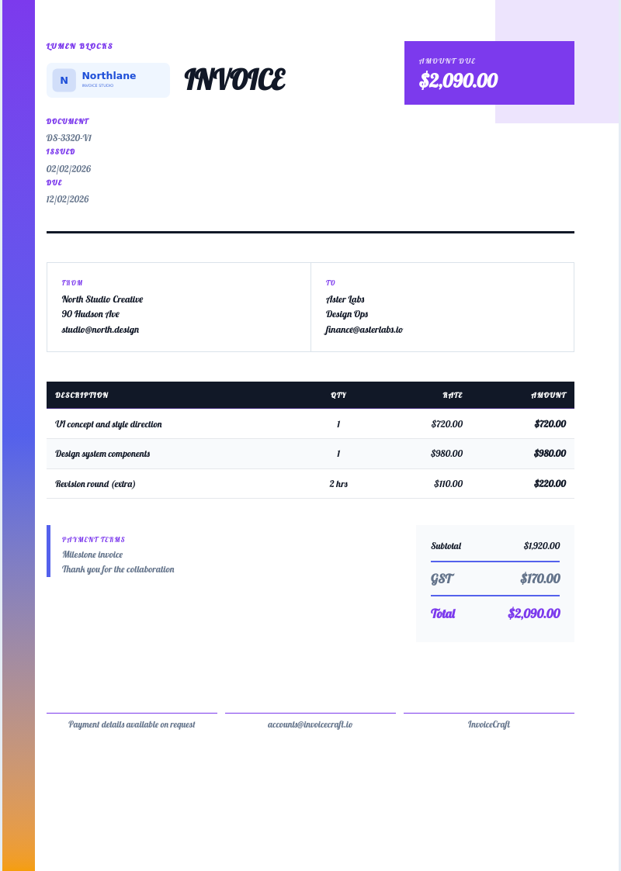Click the $2,090.00 amount due box value
The height and width of the screenshot is (871, 621).
tap(458, 81)
